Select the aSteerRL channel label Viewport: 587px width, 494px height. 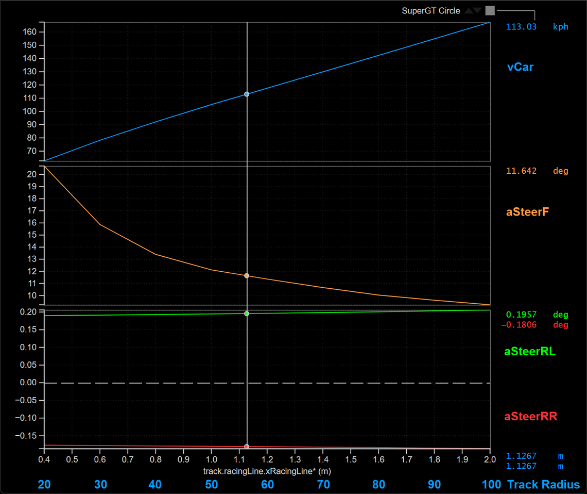coord(530,352)
